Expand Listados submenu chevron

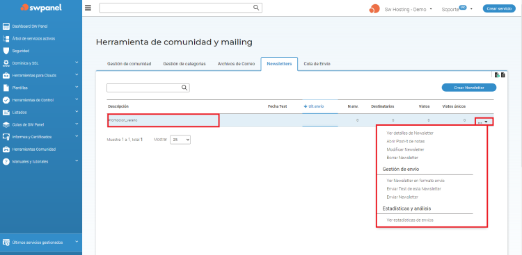pyautogui.click(x=77, y=111)
